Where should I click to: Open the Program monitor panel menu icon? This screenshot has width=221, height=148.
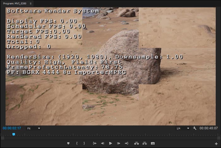31,3
